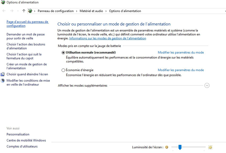The height and width of the screenshot is (153, 226).
Task: Open Choisir l'action des boutons d'alimentation
Action: (x=26, y=46)
